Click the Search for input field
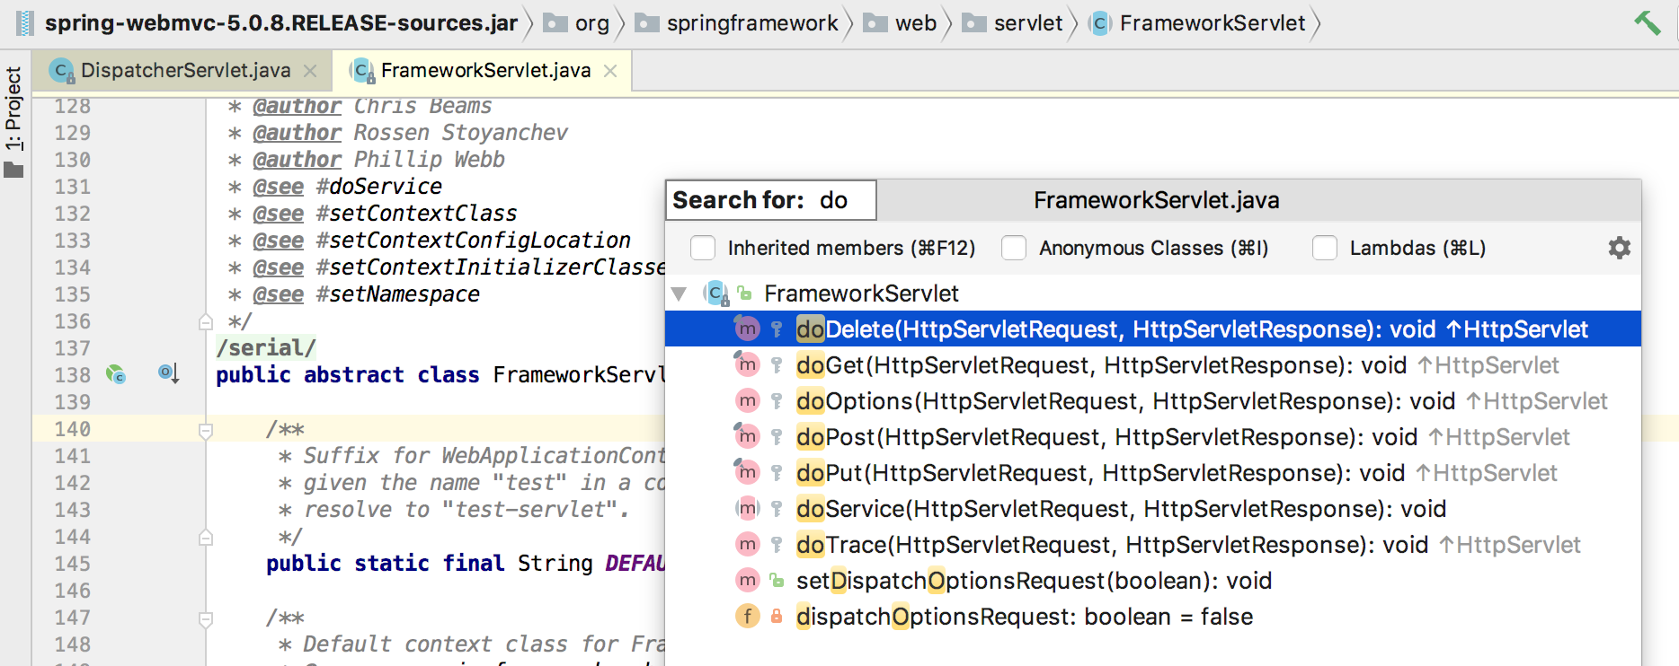 pos(771,199)
